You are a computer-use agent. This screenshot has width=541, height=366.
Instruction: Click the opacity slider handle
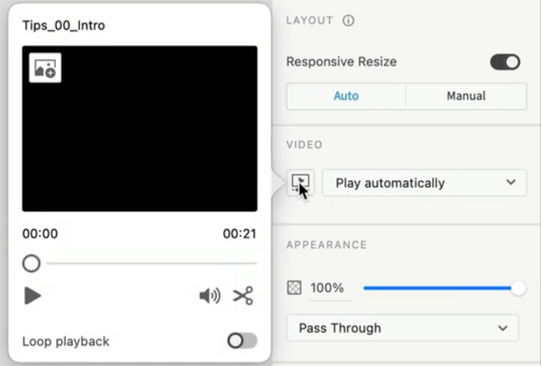coord(518,288)
